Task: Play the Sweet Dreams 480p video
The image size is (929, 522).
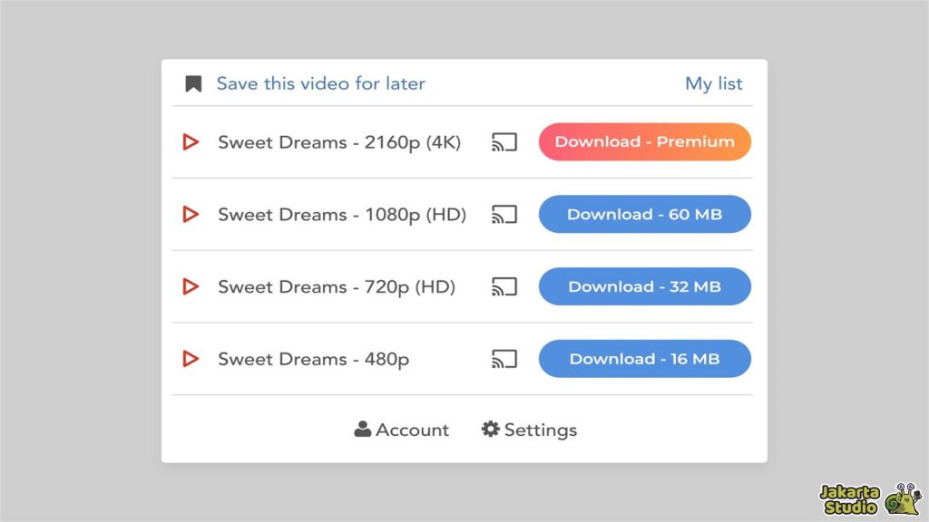Action: [x=191, y=359]
